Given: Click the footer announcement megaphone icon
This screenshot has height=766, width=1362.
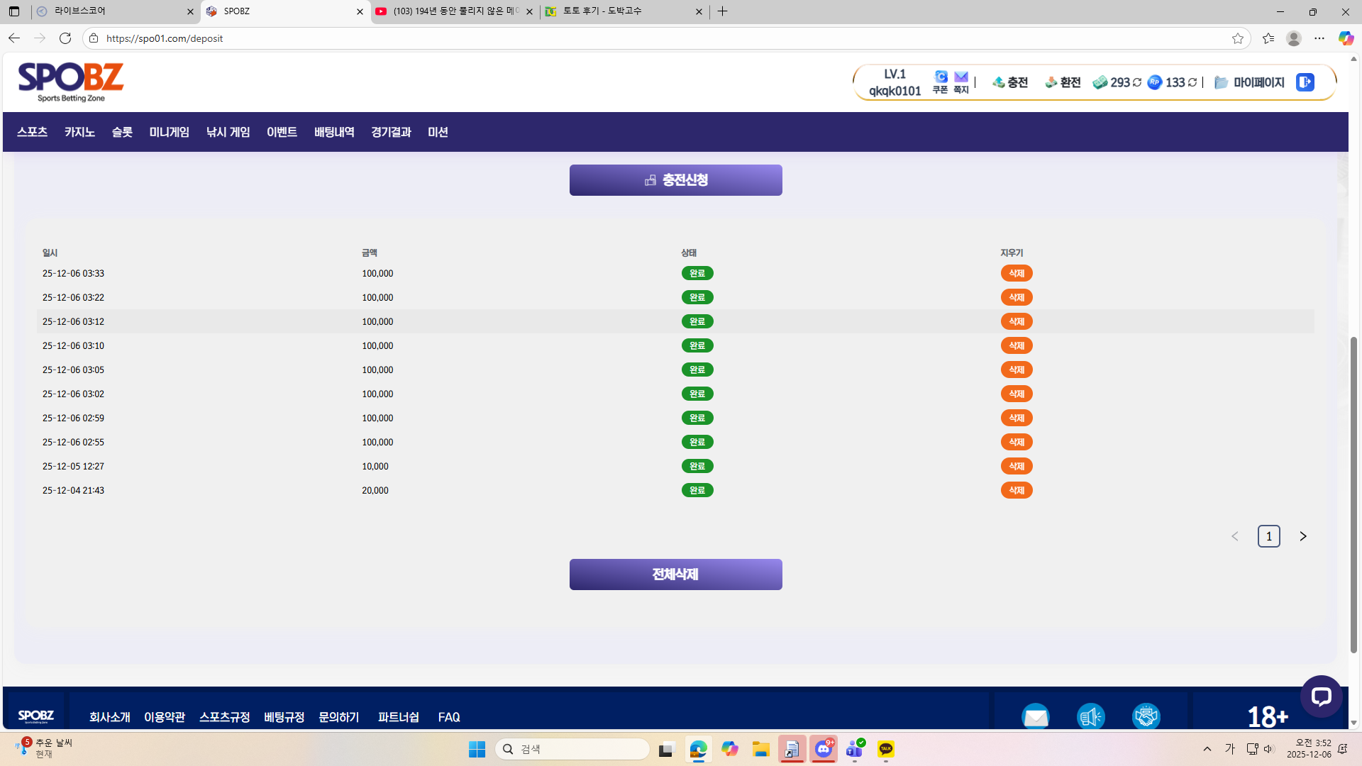Looking at the screenshot, I should tap(1091, 716).
